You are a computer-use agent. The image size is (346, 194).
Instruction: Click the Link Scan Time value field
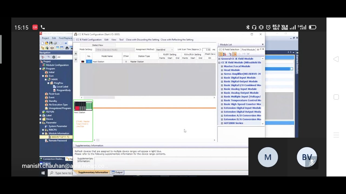(x=207, y=50)
